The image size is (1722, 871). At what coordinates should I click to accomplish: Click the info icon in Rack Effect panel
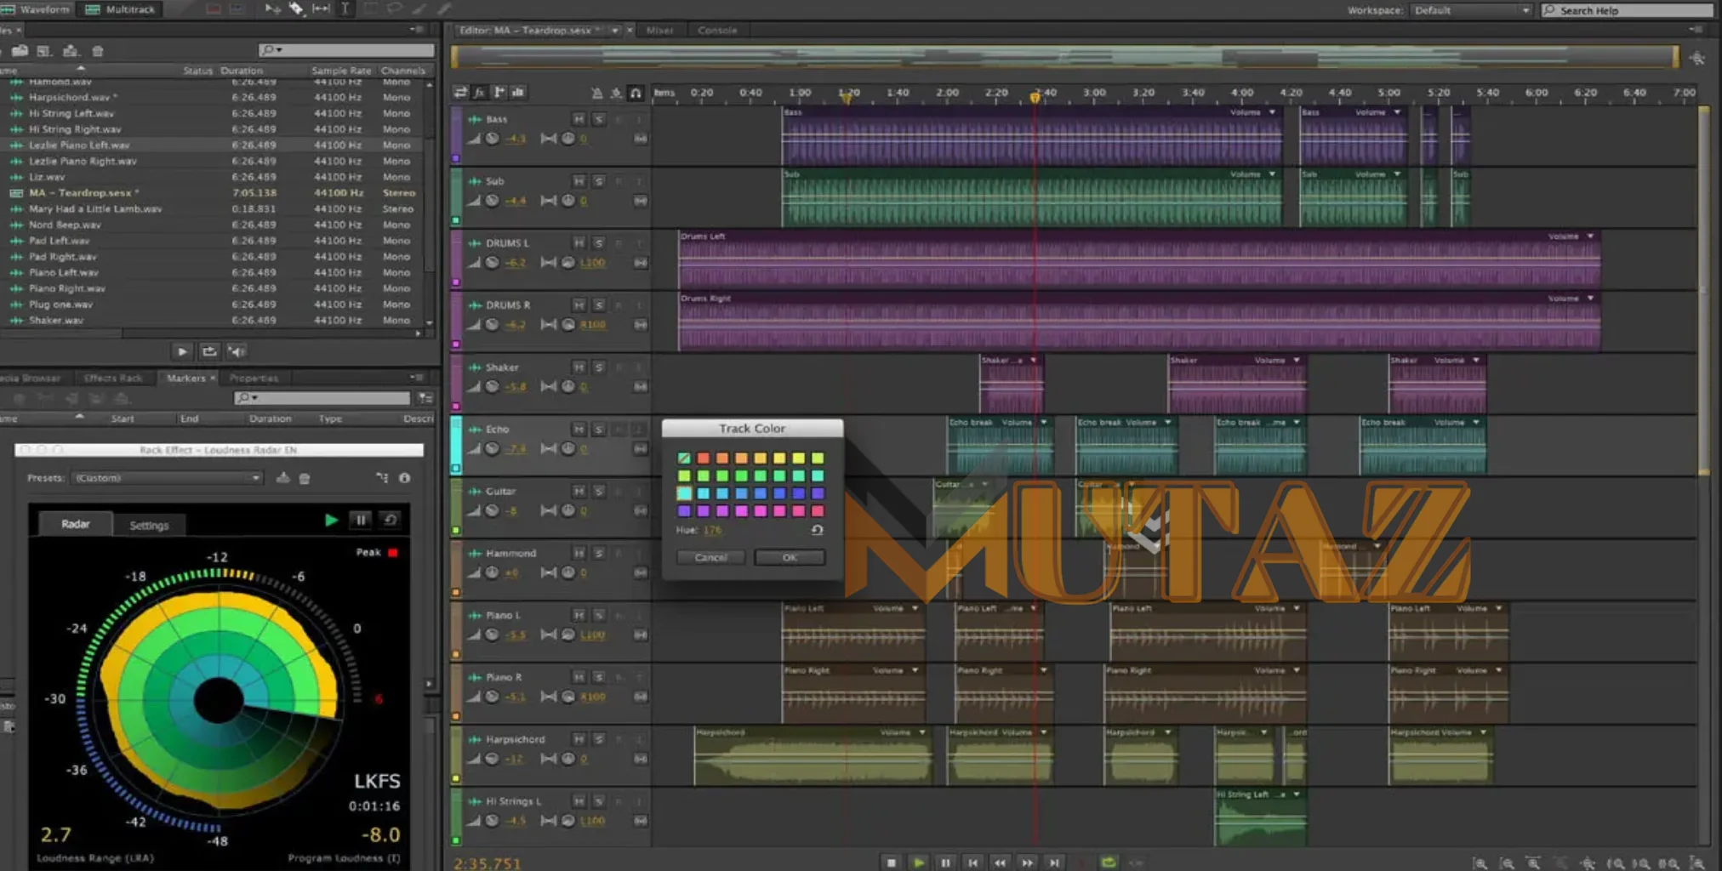405,478
